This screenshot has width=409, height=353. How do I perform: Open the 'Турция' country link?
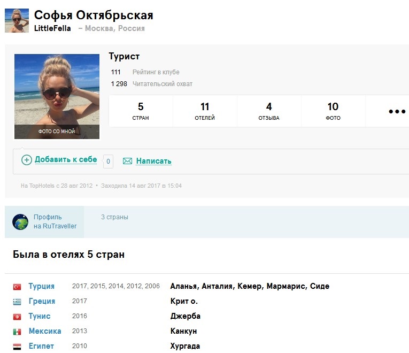(42, 286)
